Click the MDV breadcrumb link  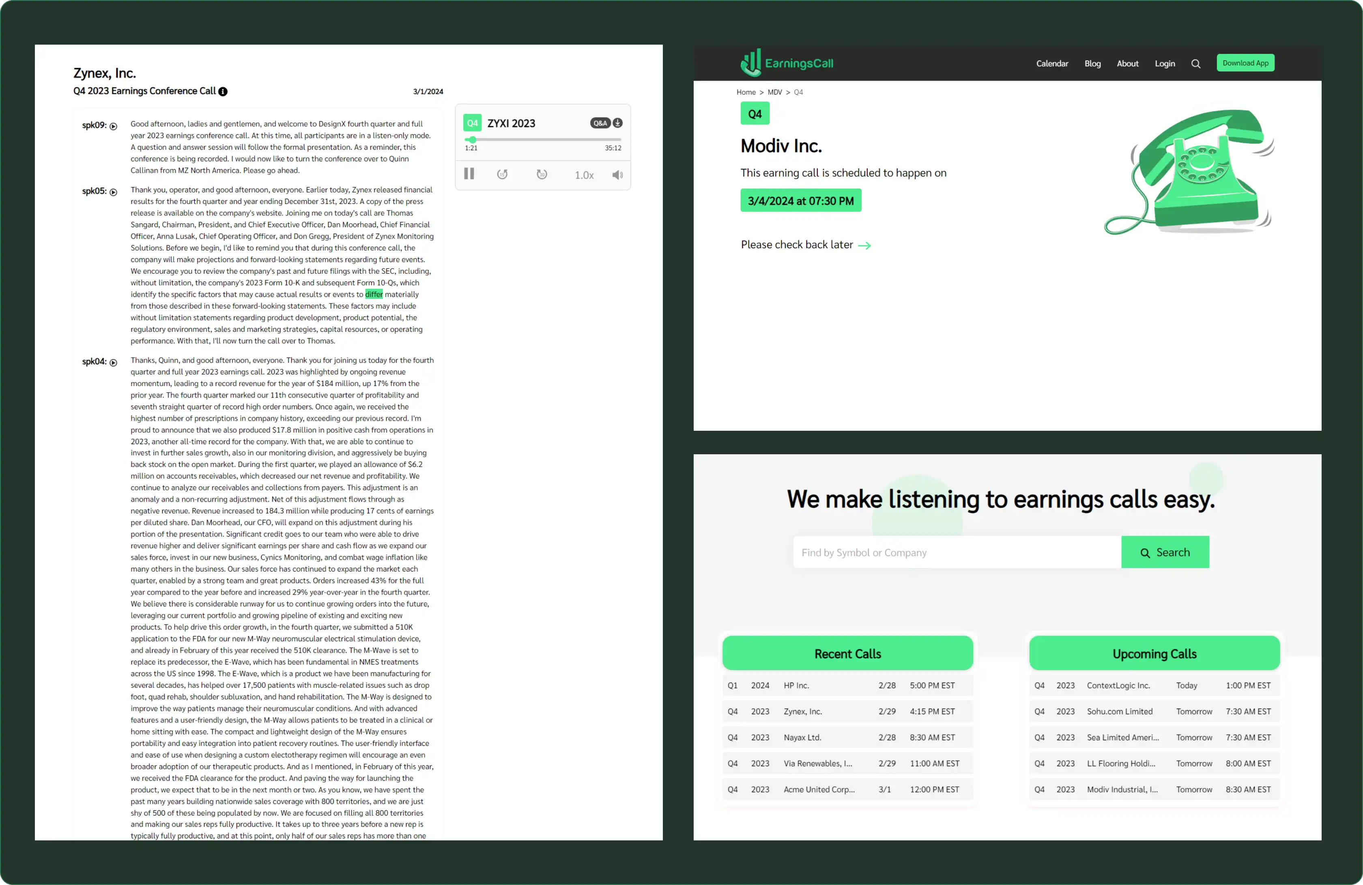coord(774,92)
